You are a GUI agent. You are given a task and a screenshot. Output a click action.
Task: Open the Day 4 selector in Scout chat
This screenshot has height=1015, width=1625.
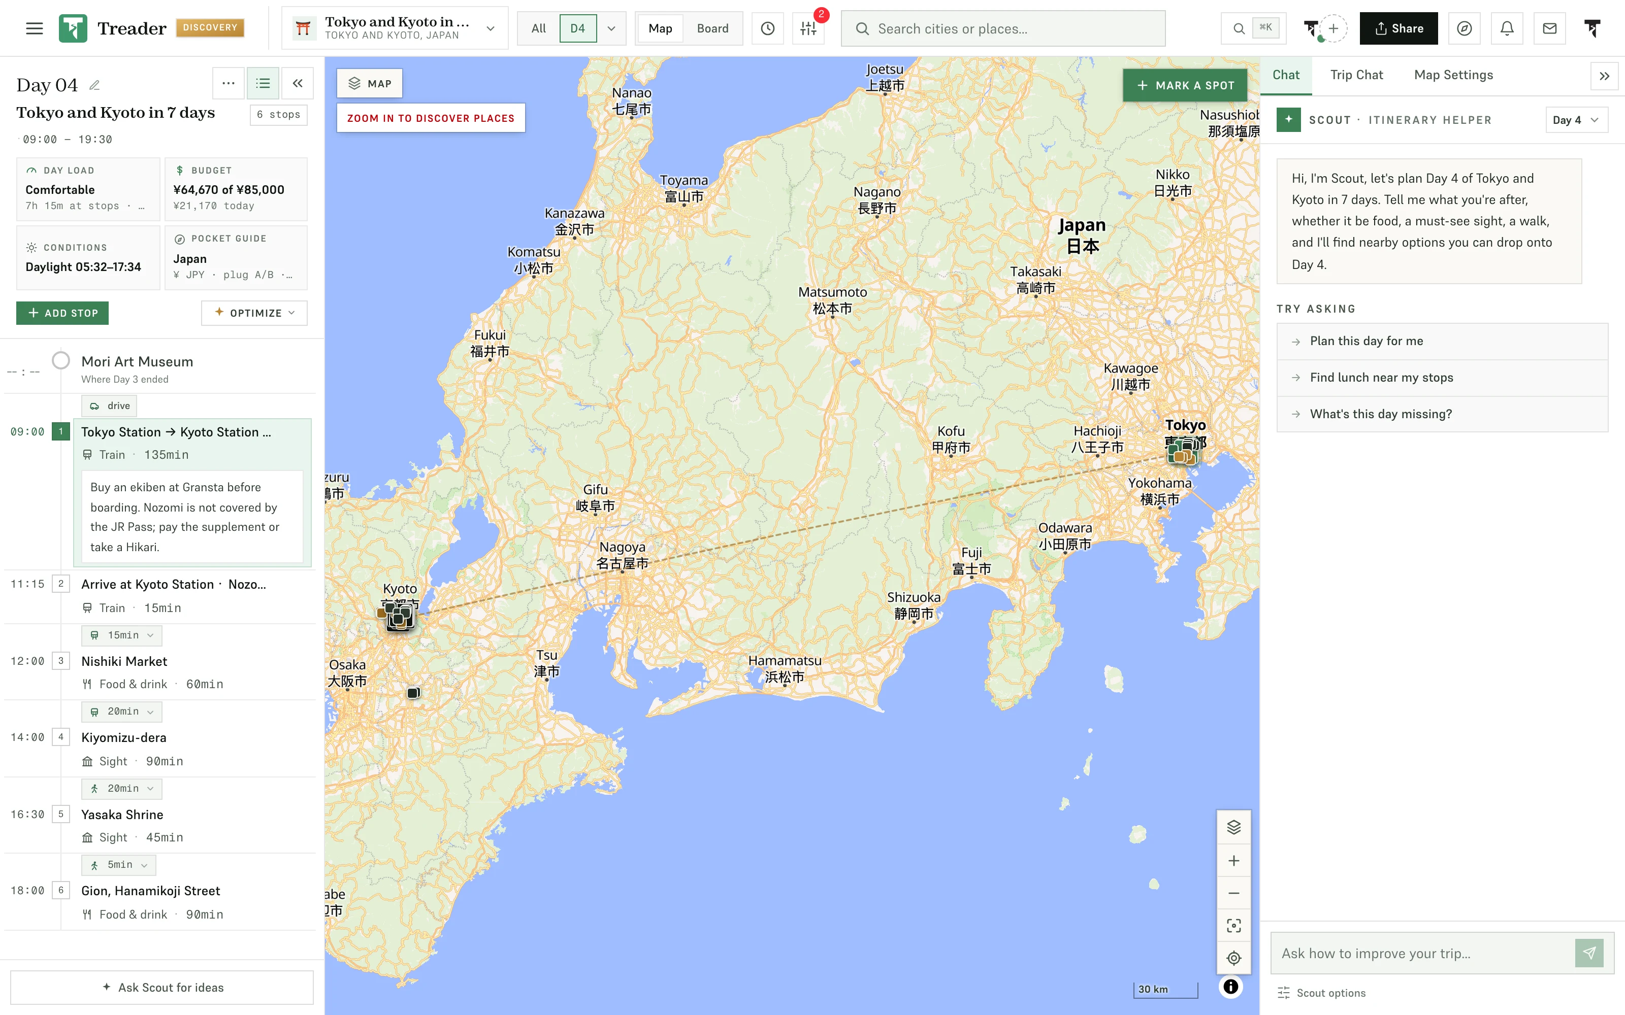point(1576,119)
